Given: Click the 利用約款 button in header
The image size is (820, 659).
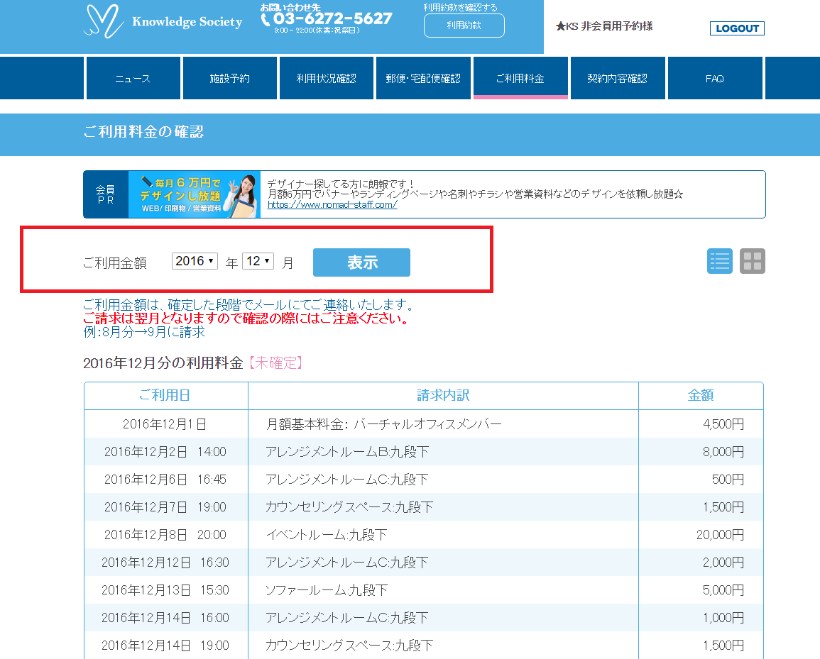Looking at the screenshot, I should [464, 26].
